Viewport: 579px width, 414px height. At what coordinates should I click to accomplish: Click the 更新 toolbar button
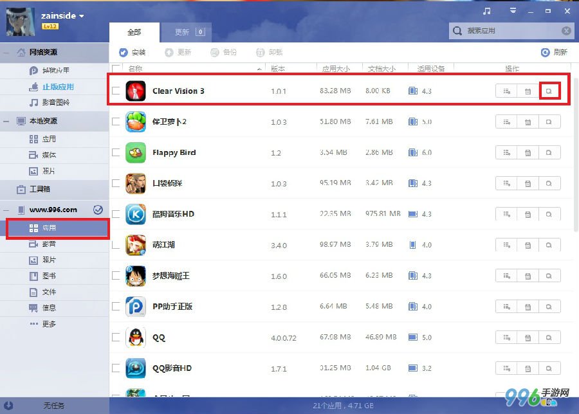click(x=178, y=53)
